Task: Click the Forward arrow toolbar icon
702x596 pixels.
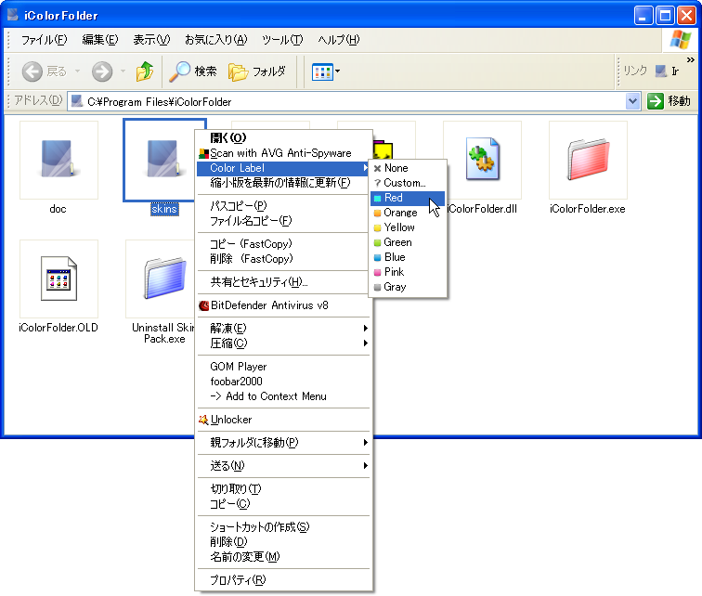Action: tap(102, 71)
